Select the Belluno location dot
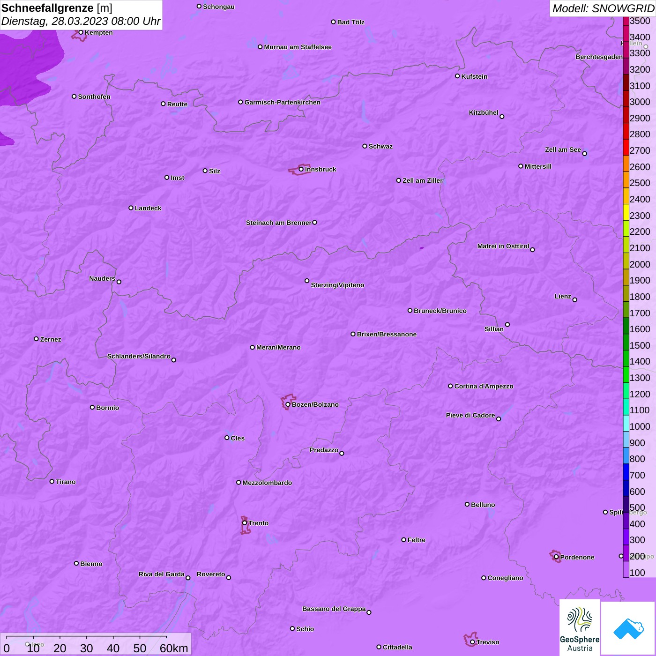The image size is (656, 656). (x=467, y=504)
